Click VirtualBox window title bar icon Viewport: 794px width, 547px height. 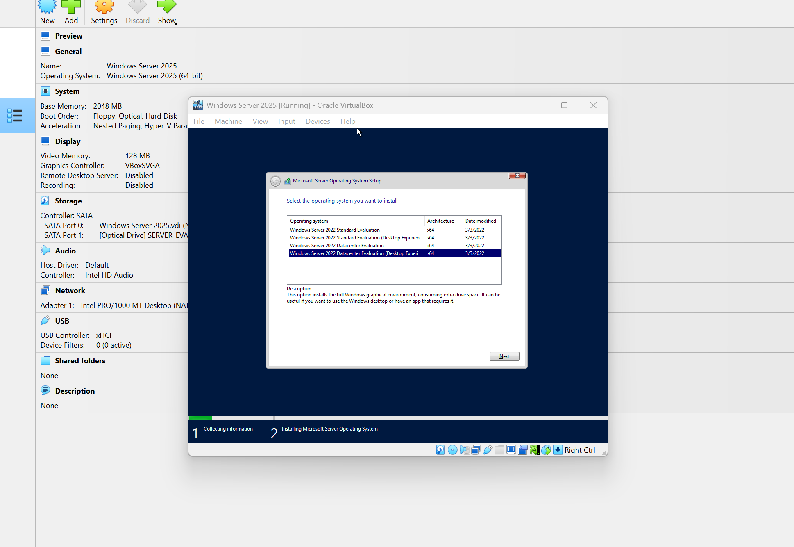pyautogui.click(x=198, y=105)
